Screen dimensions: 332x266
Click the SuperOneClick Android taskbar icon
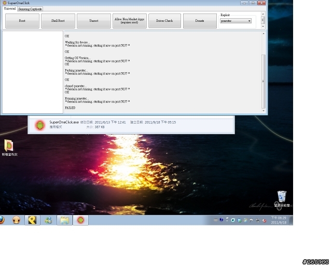tap(81, 220)
